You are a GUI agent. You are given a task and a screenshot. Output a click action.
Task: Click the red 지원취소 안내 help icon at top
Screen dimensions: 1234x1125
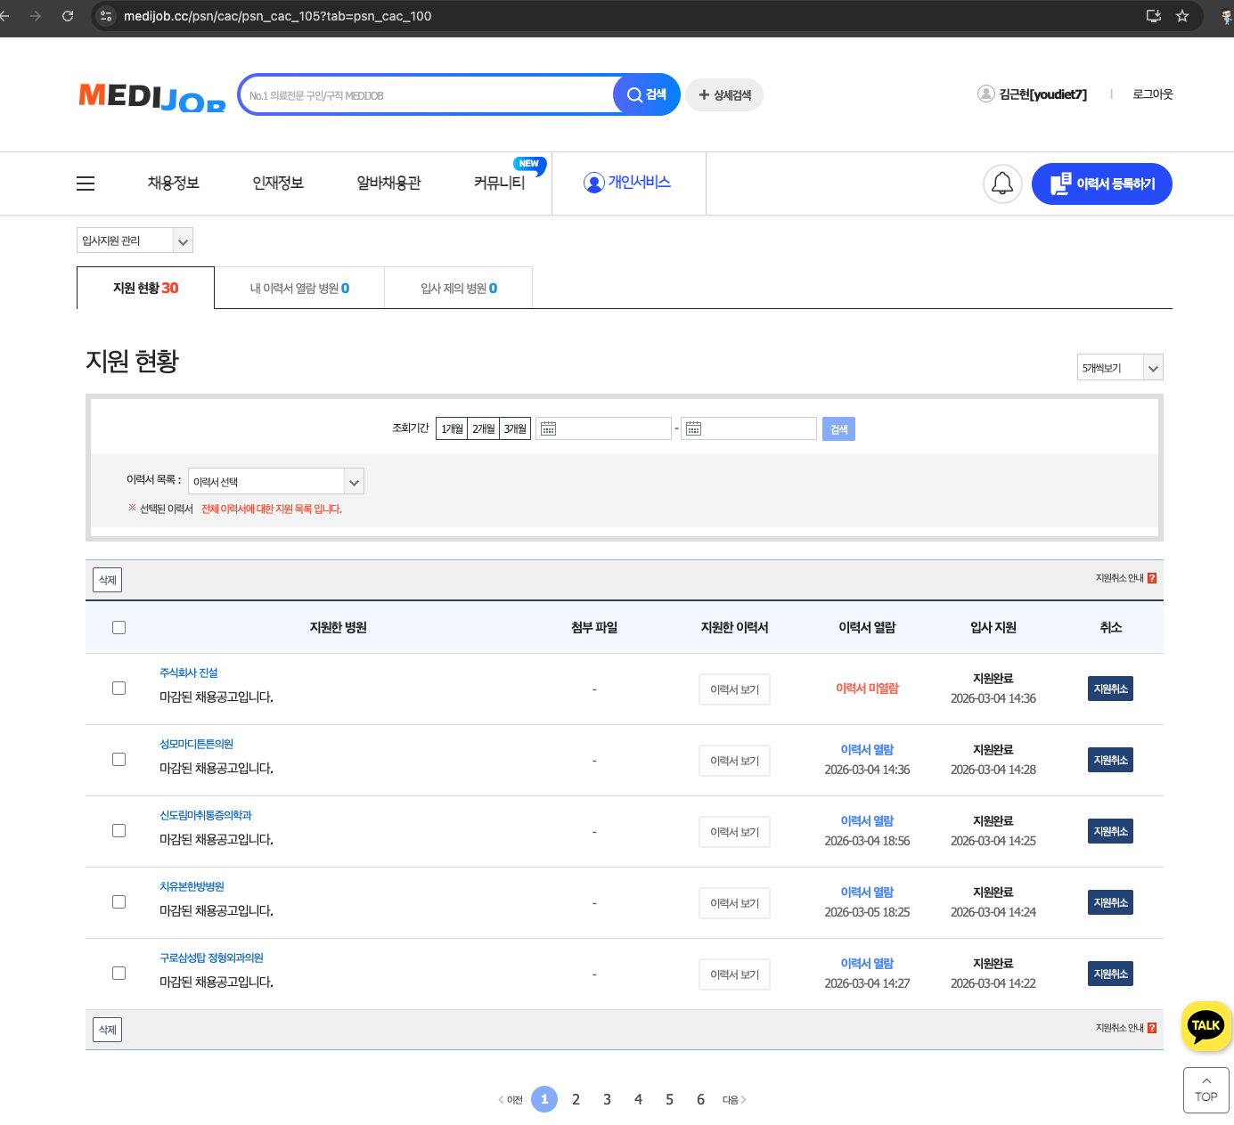click(x=1152, y=578)
